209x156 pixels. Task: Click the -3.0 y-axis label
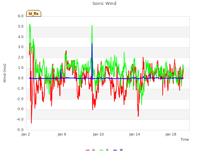(x=20, y=109)
